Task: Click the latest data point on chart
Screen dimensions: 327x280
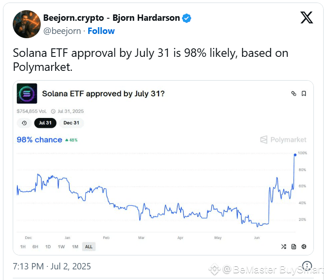Action: pyautogui.click(x=295, y=155)
